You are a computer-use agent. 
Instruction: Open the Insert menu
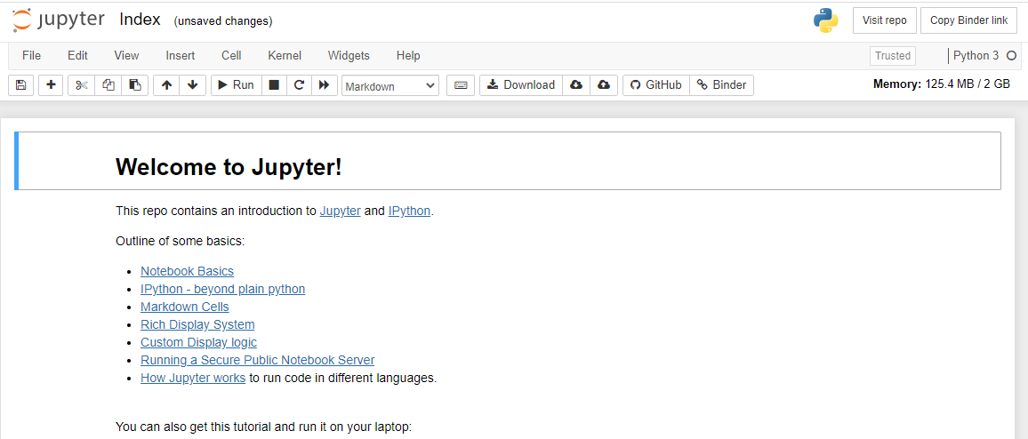[181, 56]
